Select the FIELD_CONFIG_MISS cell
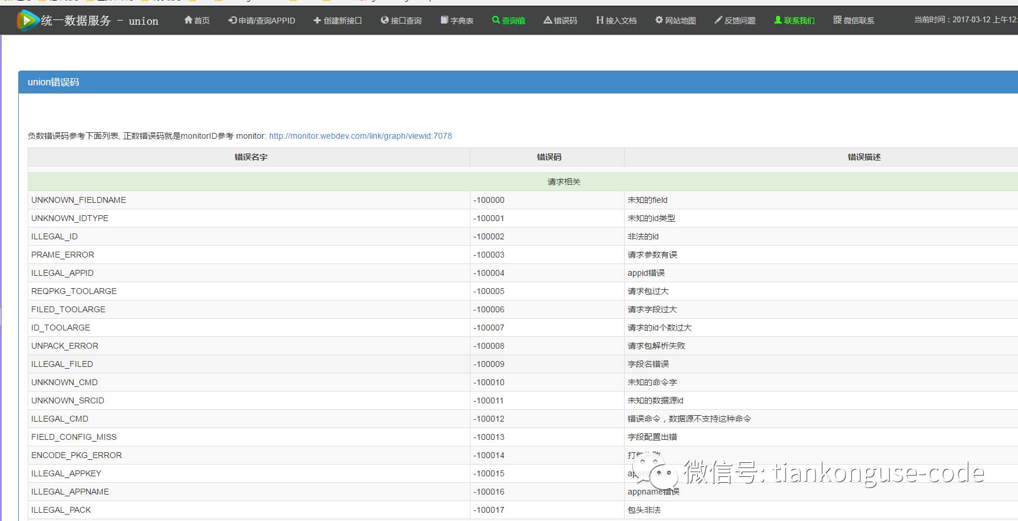This screenshot has width=1018, height=521. 249,437
